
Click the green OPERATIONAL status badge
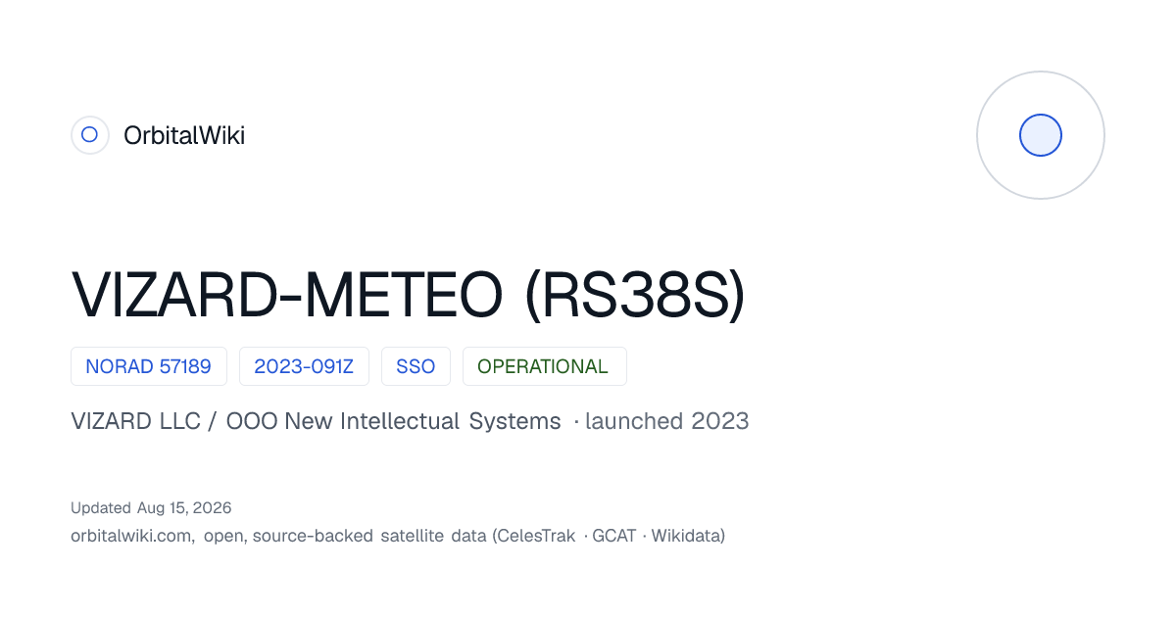(x=544, y=366)
